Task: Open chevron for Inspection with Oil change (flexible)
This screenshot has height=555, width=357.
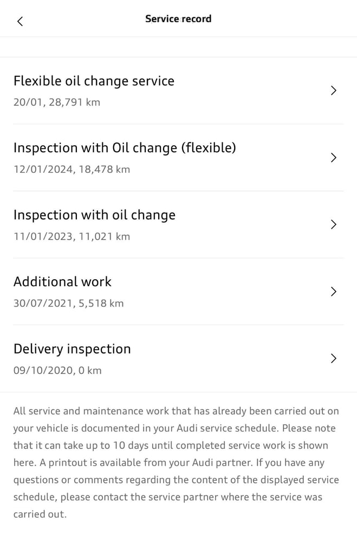Action: (x=333, y=158)
